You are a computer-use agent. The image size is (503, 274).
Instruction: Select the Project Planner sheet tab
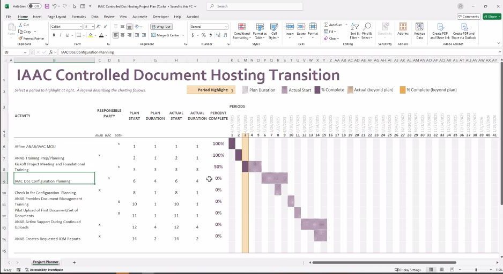point(46,262)
